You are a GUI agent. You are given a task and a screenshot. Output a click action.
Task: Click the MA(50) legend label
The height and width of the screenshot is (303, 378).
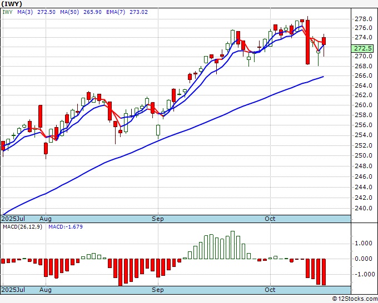[69, 12]
